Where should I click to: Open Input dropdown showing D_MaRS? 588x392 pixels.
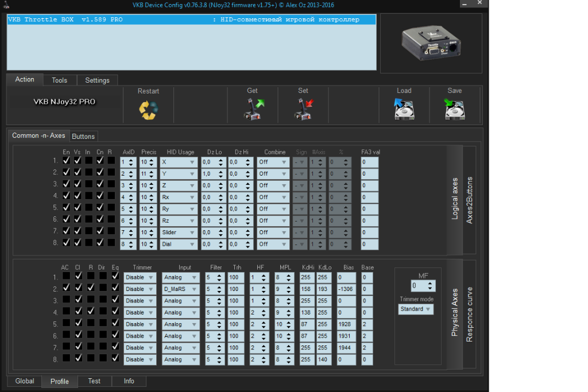pyautogui.click(x=180, y=289)
